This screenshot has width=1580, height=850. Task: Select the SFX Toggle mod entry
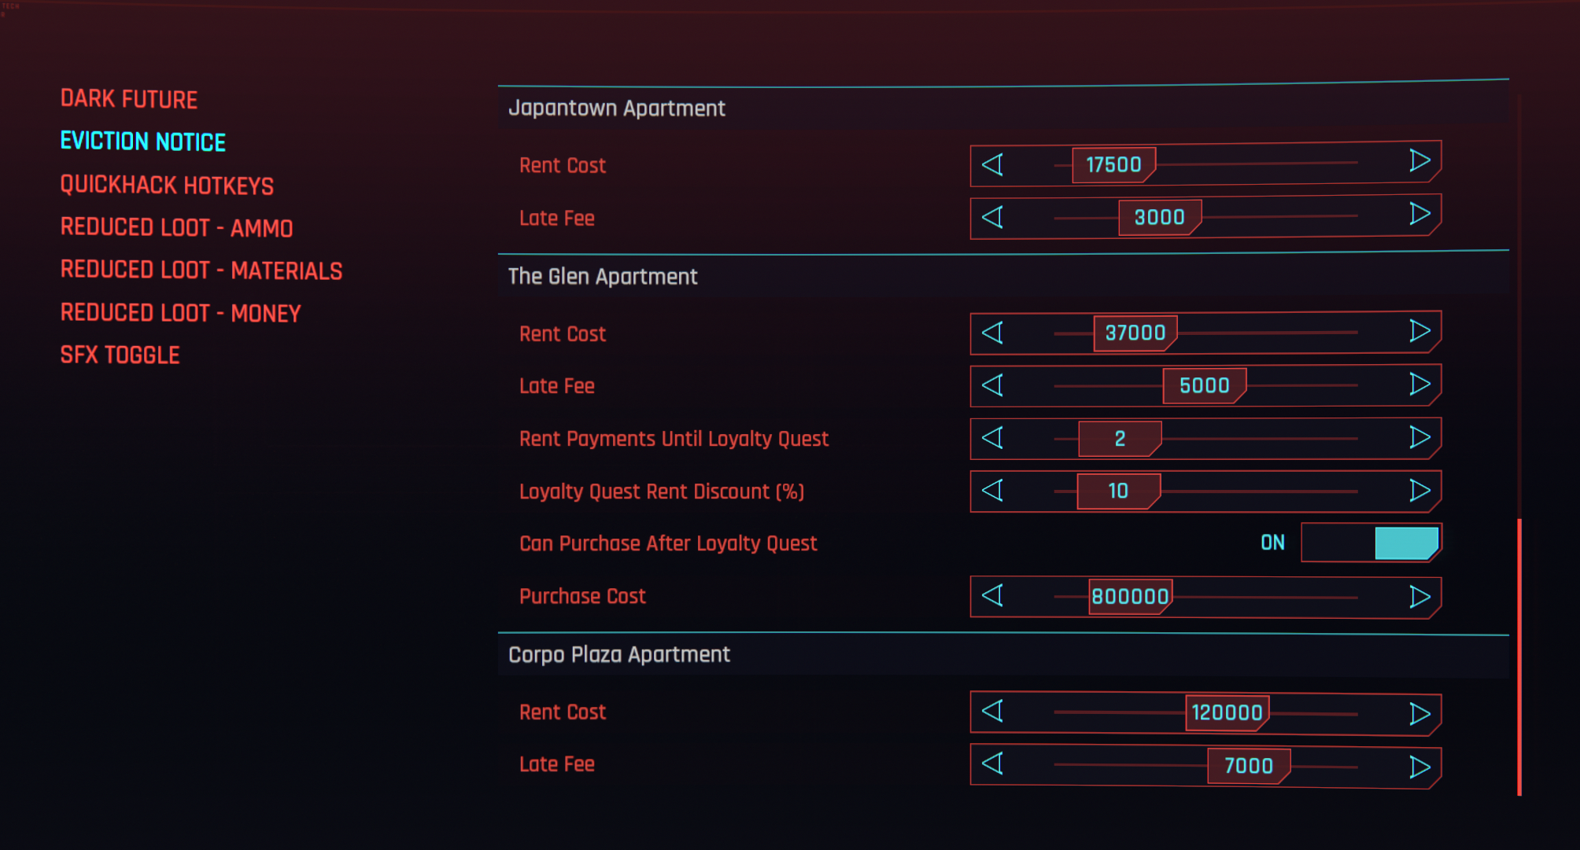point(120,355)
